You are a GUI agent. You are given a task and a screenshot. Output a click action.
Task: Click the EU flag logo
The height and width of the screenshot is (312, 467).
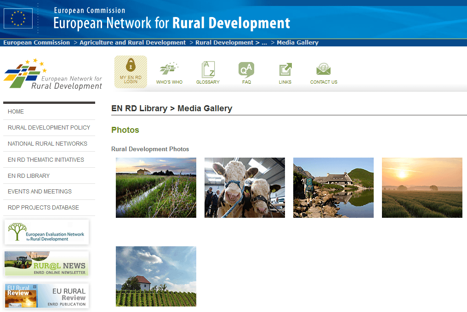(18, 18)
